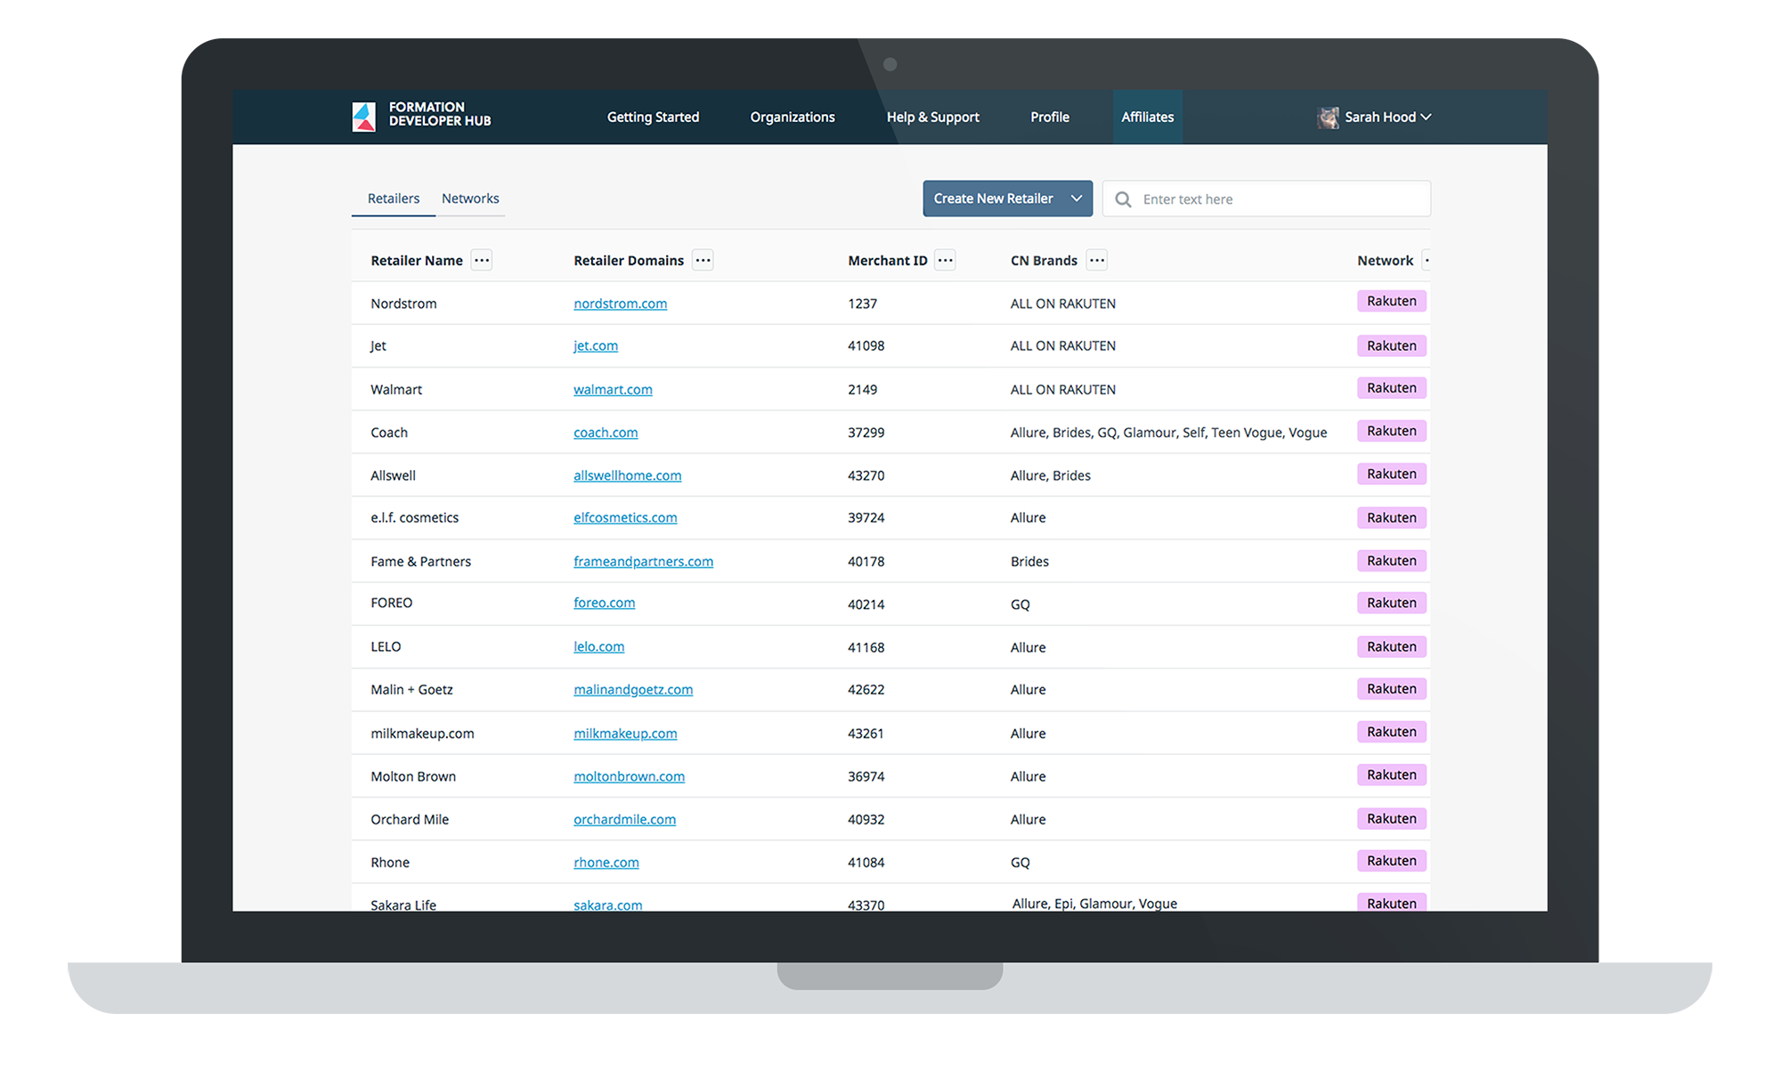This screenshot has height=1079, width=1781.
Task: Click the Retailer Domains column header
Action: point(629,260)
